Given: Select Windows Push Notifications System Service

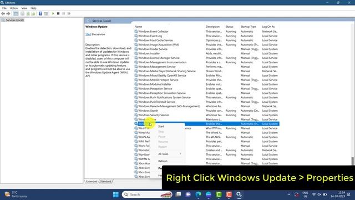Looking at the screenshot, I should point(164,97).
